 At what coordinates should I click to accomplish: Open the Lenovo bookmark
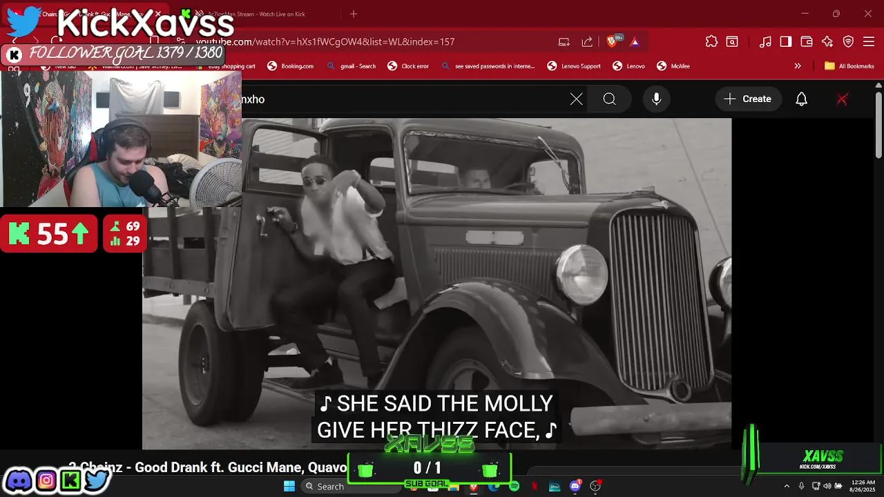pos(628,66)
